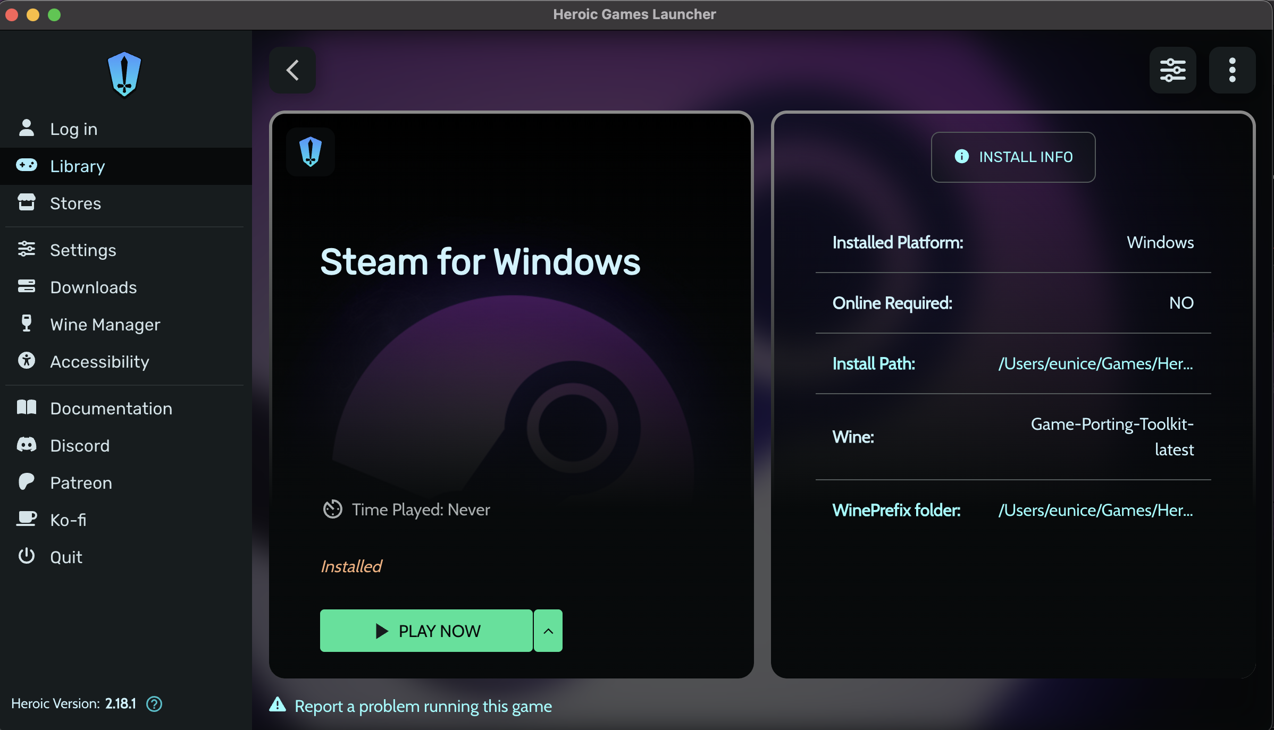
Task: Open INSTALL INFO details
Action: coord(1012,157)
